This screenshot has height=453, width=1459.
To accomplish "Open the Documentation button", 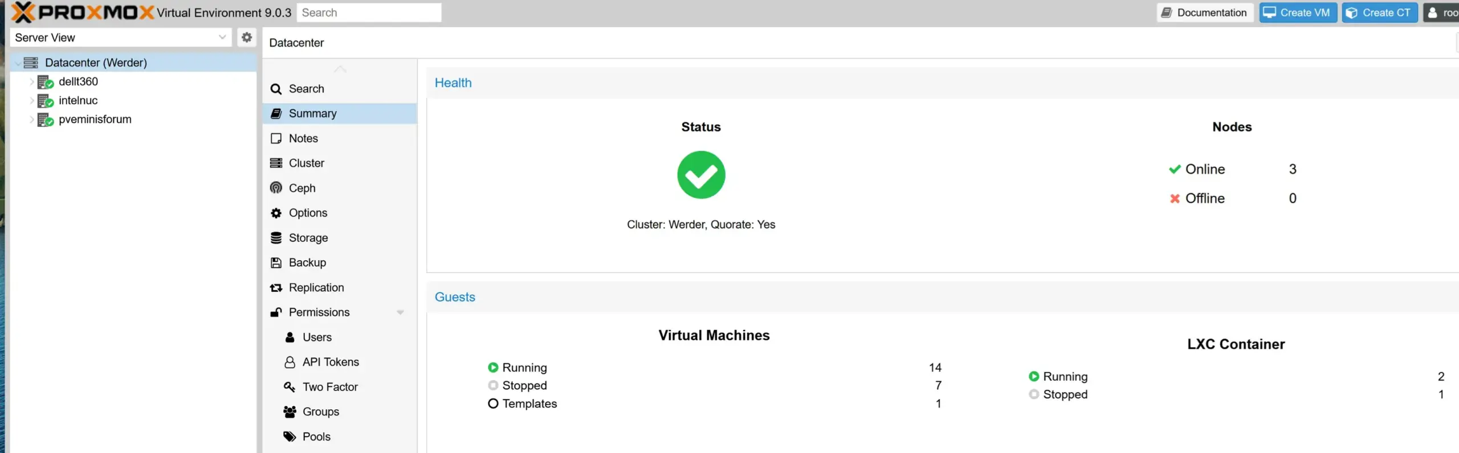I will (1205, 13).
